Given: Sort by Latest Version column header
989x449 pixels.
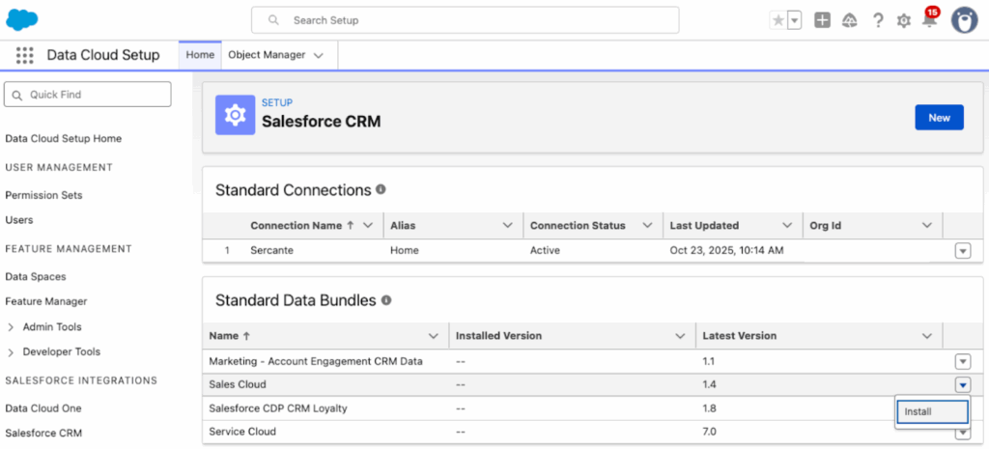Looking at the screenshot, I should (x=739, y=336).
